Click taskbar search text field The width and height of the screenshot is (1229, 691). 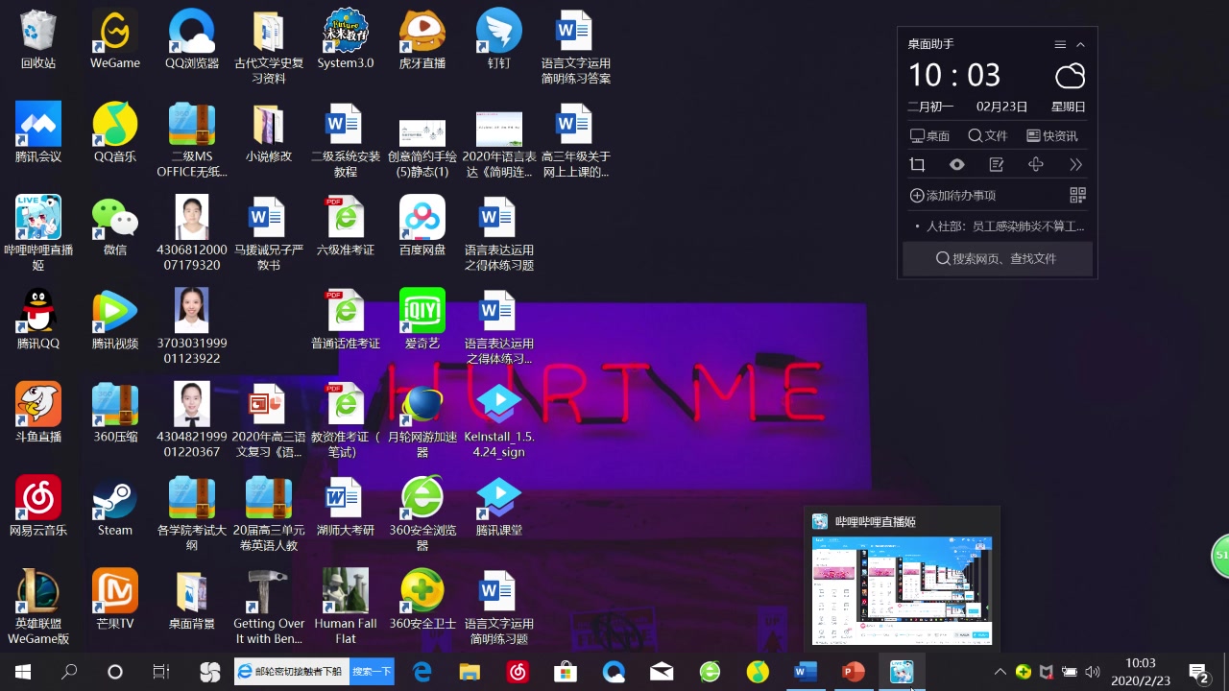point(292,672)
